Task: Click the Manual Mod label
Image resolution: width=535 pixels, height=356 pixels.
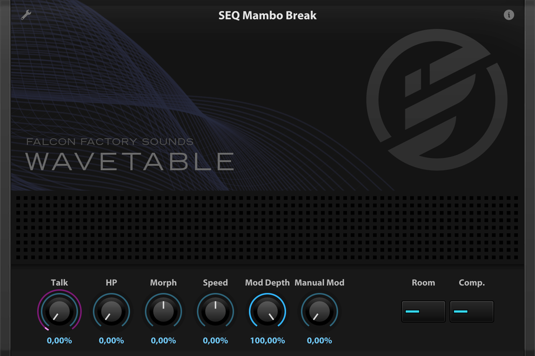Action: (319, 283)
